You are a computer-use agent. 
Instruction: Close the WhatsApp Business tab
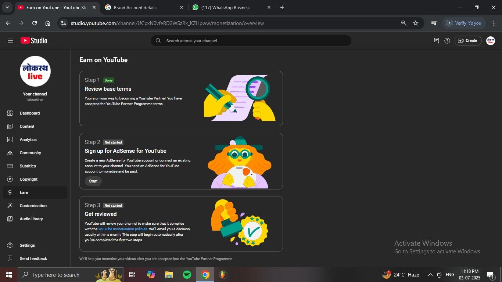point(269,7)
